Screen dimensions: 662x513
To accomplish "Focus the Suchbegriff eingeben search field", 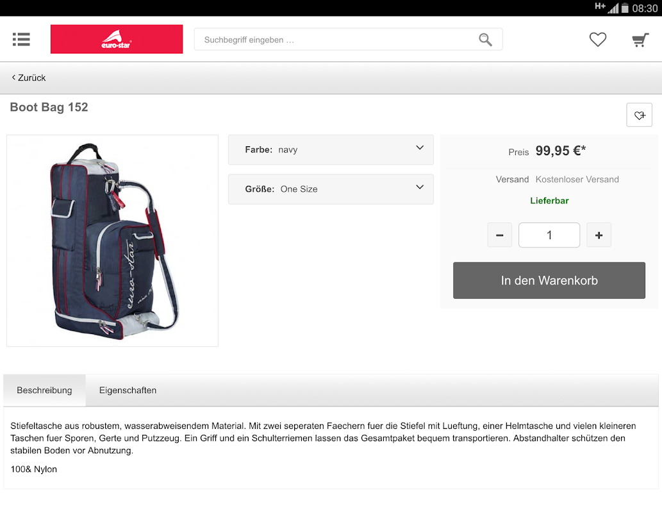I will (348, 39).
